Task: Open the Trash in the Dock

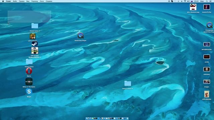Action: [x=127, y=119]
